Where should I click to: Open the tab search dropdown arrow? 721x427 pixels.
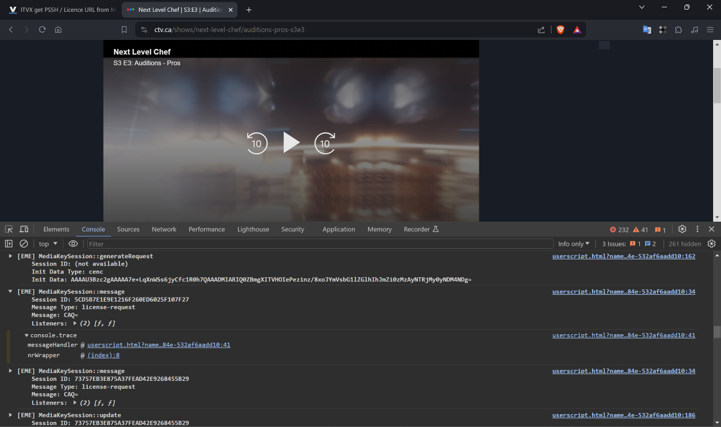pyautogui.click(x=642, y=7)
